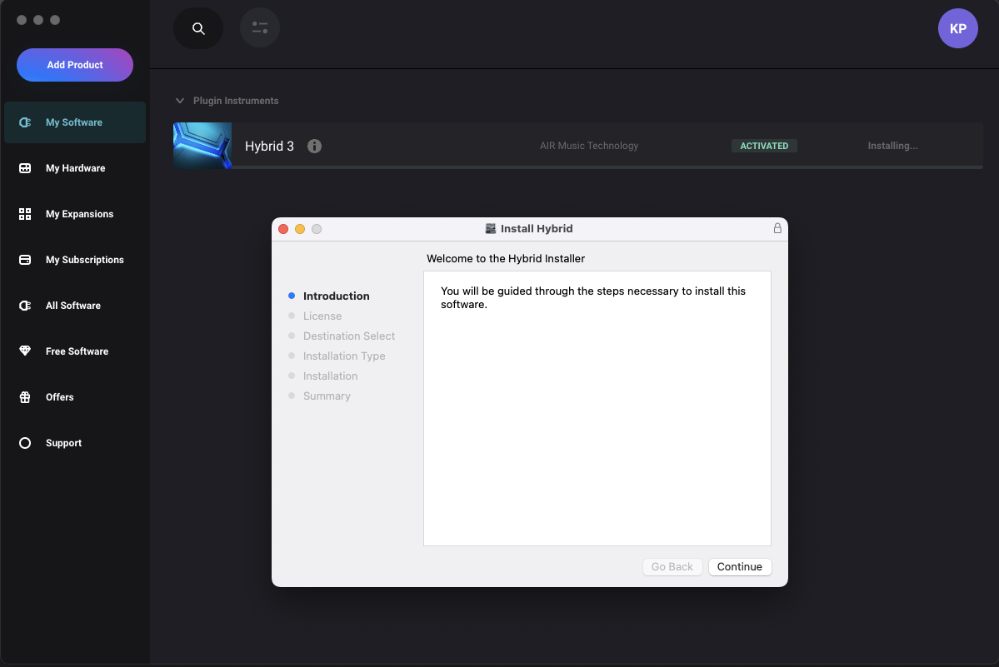The image size is (999, 667).
Task: Select the Hybrid 3 product thumbnail
Action: coord(202,145)
